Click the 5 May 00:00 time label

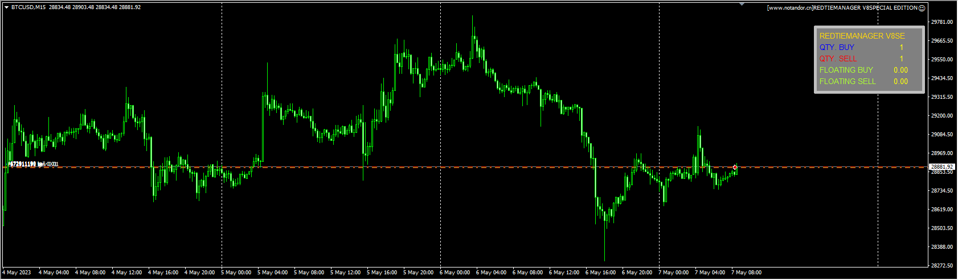coord(236,273)
